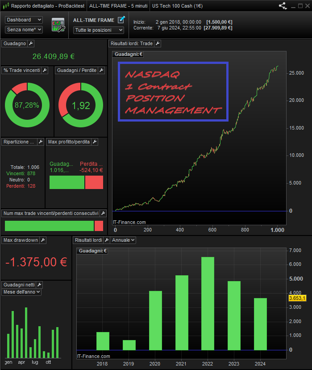Open wrench settings for Guadagni netti
312x370 pixels.
click(x=39, y=285)
